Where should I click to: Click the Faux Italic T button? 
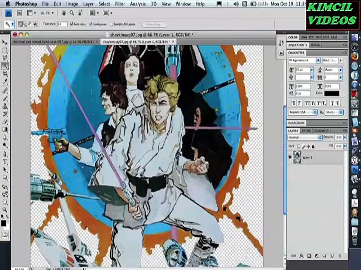(299, 103)
